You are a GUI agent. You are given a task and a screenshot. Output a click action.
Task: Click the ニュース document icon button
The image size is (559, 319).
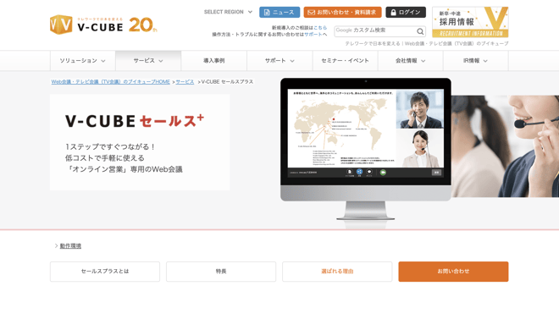point(279,12)
